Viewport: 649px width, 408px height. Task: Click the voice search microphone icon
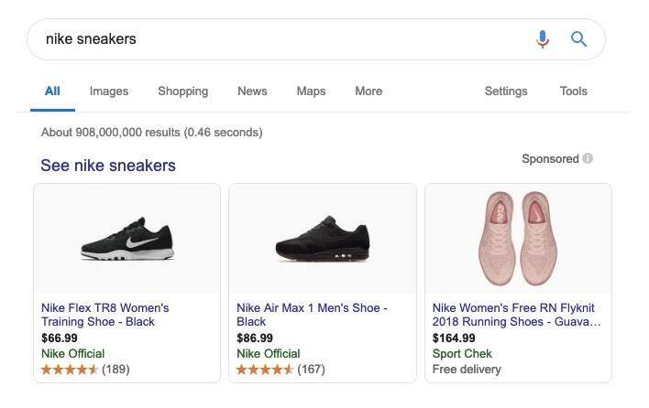[543, 38]
